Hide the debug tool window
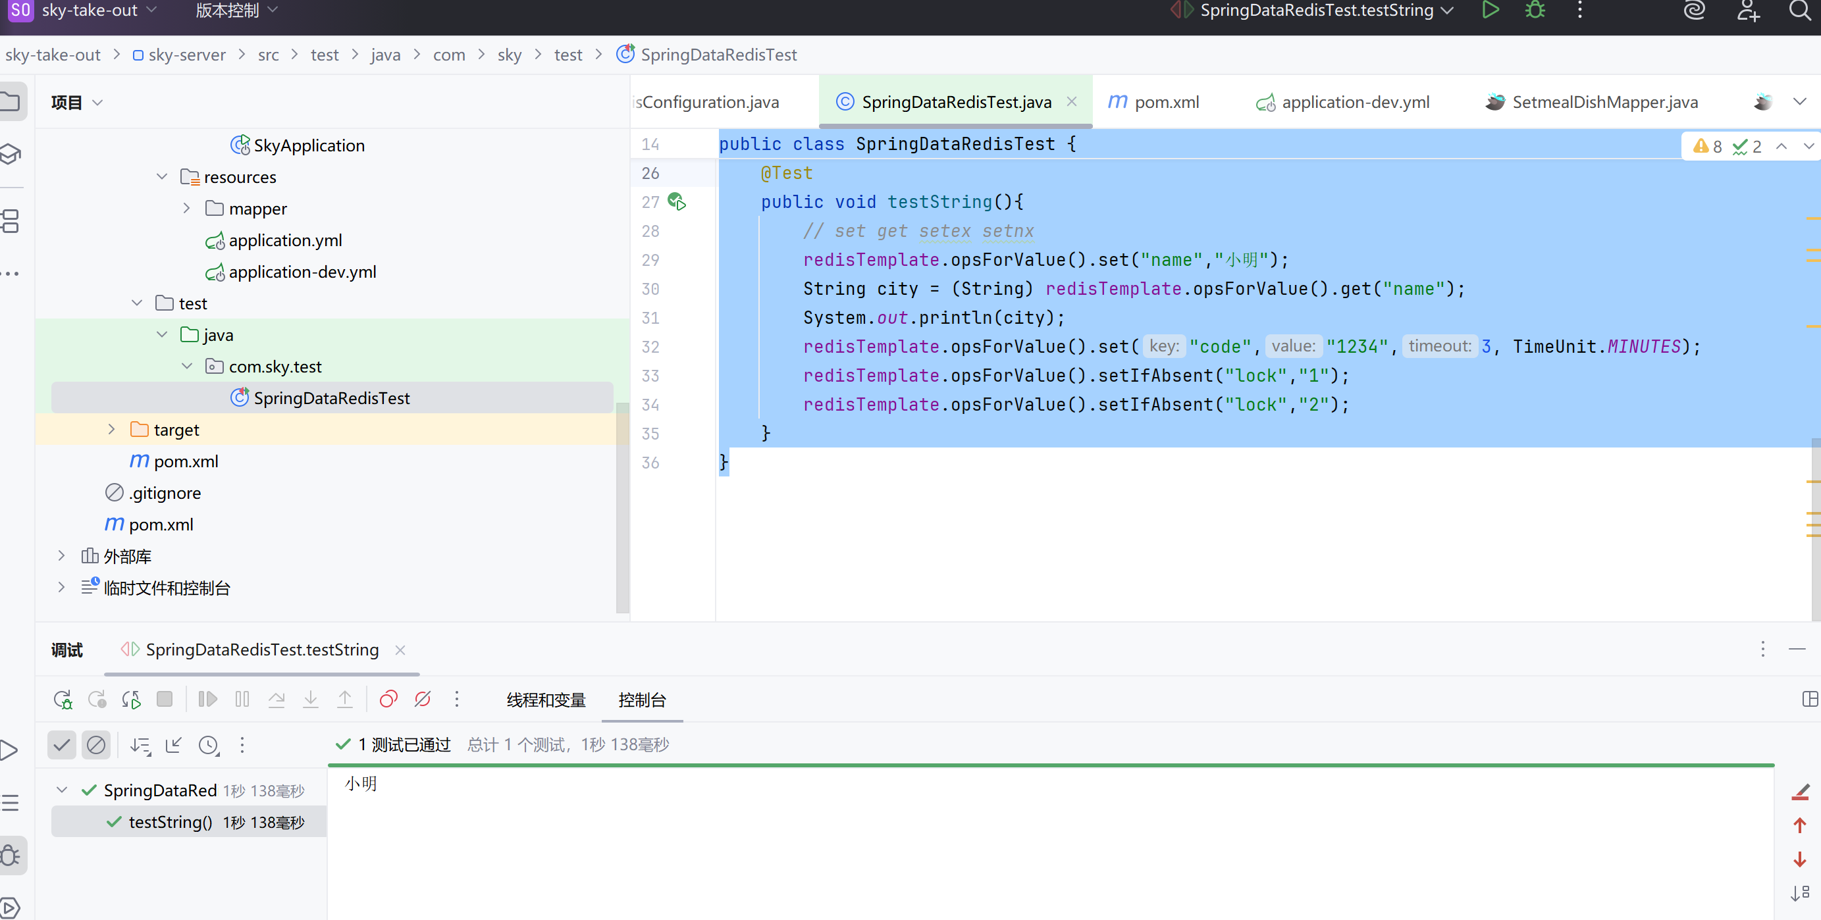1821x920 pixels. (x=1797, y=650)
